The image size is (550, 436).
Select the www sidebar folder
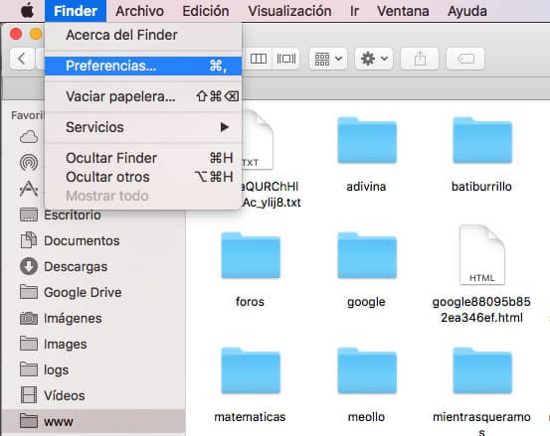(93, 421)
